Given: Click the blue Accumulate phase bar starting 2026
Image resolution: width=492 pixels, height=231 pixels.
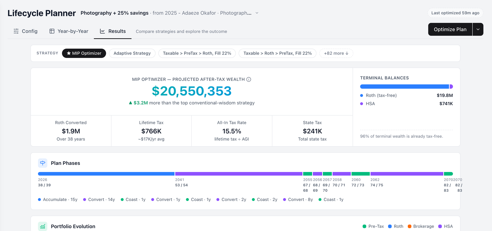Looking at the screenshot, I should point(106,174).
